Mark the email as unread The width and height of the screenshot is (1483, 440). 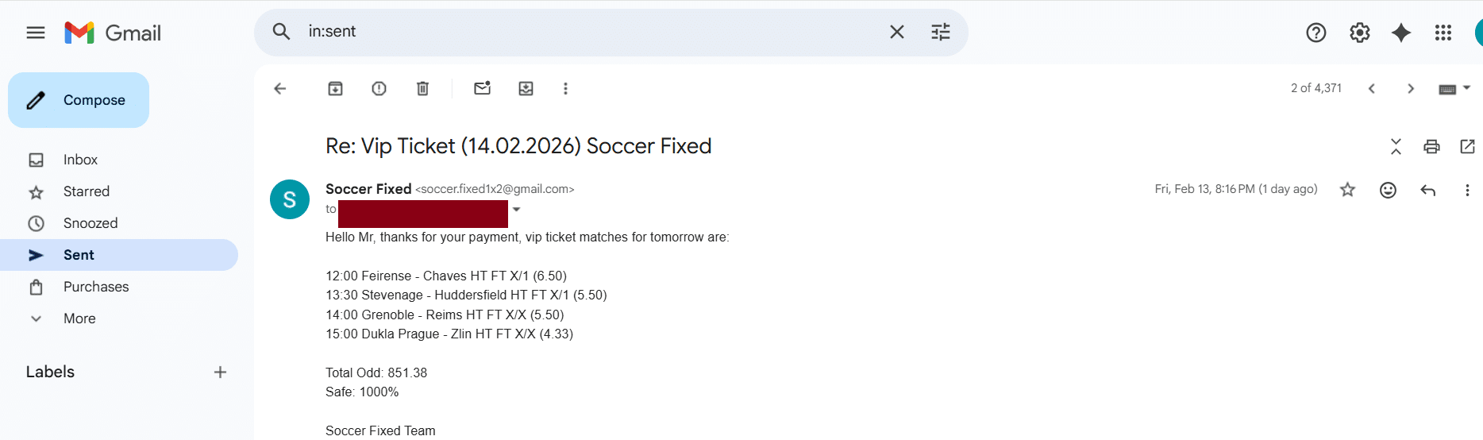point(482,89)
